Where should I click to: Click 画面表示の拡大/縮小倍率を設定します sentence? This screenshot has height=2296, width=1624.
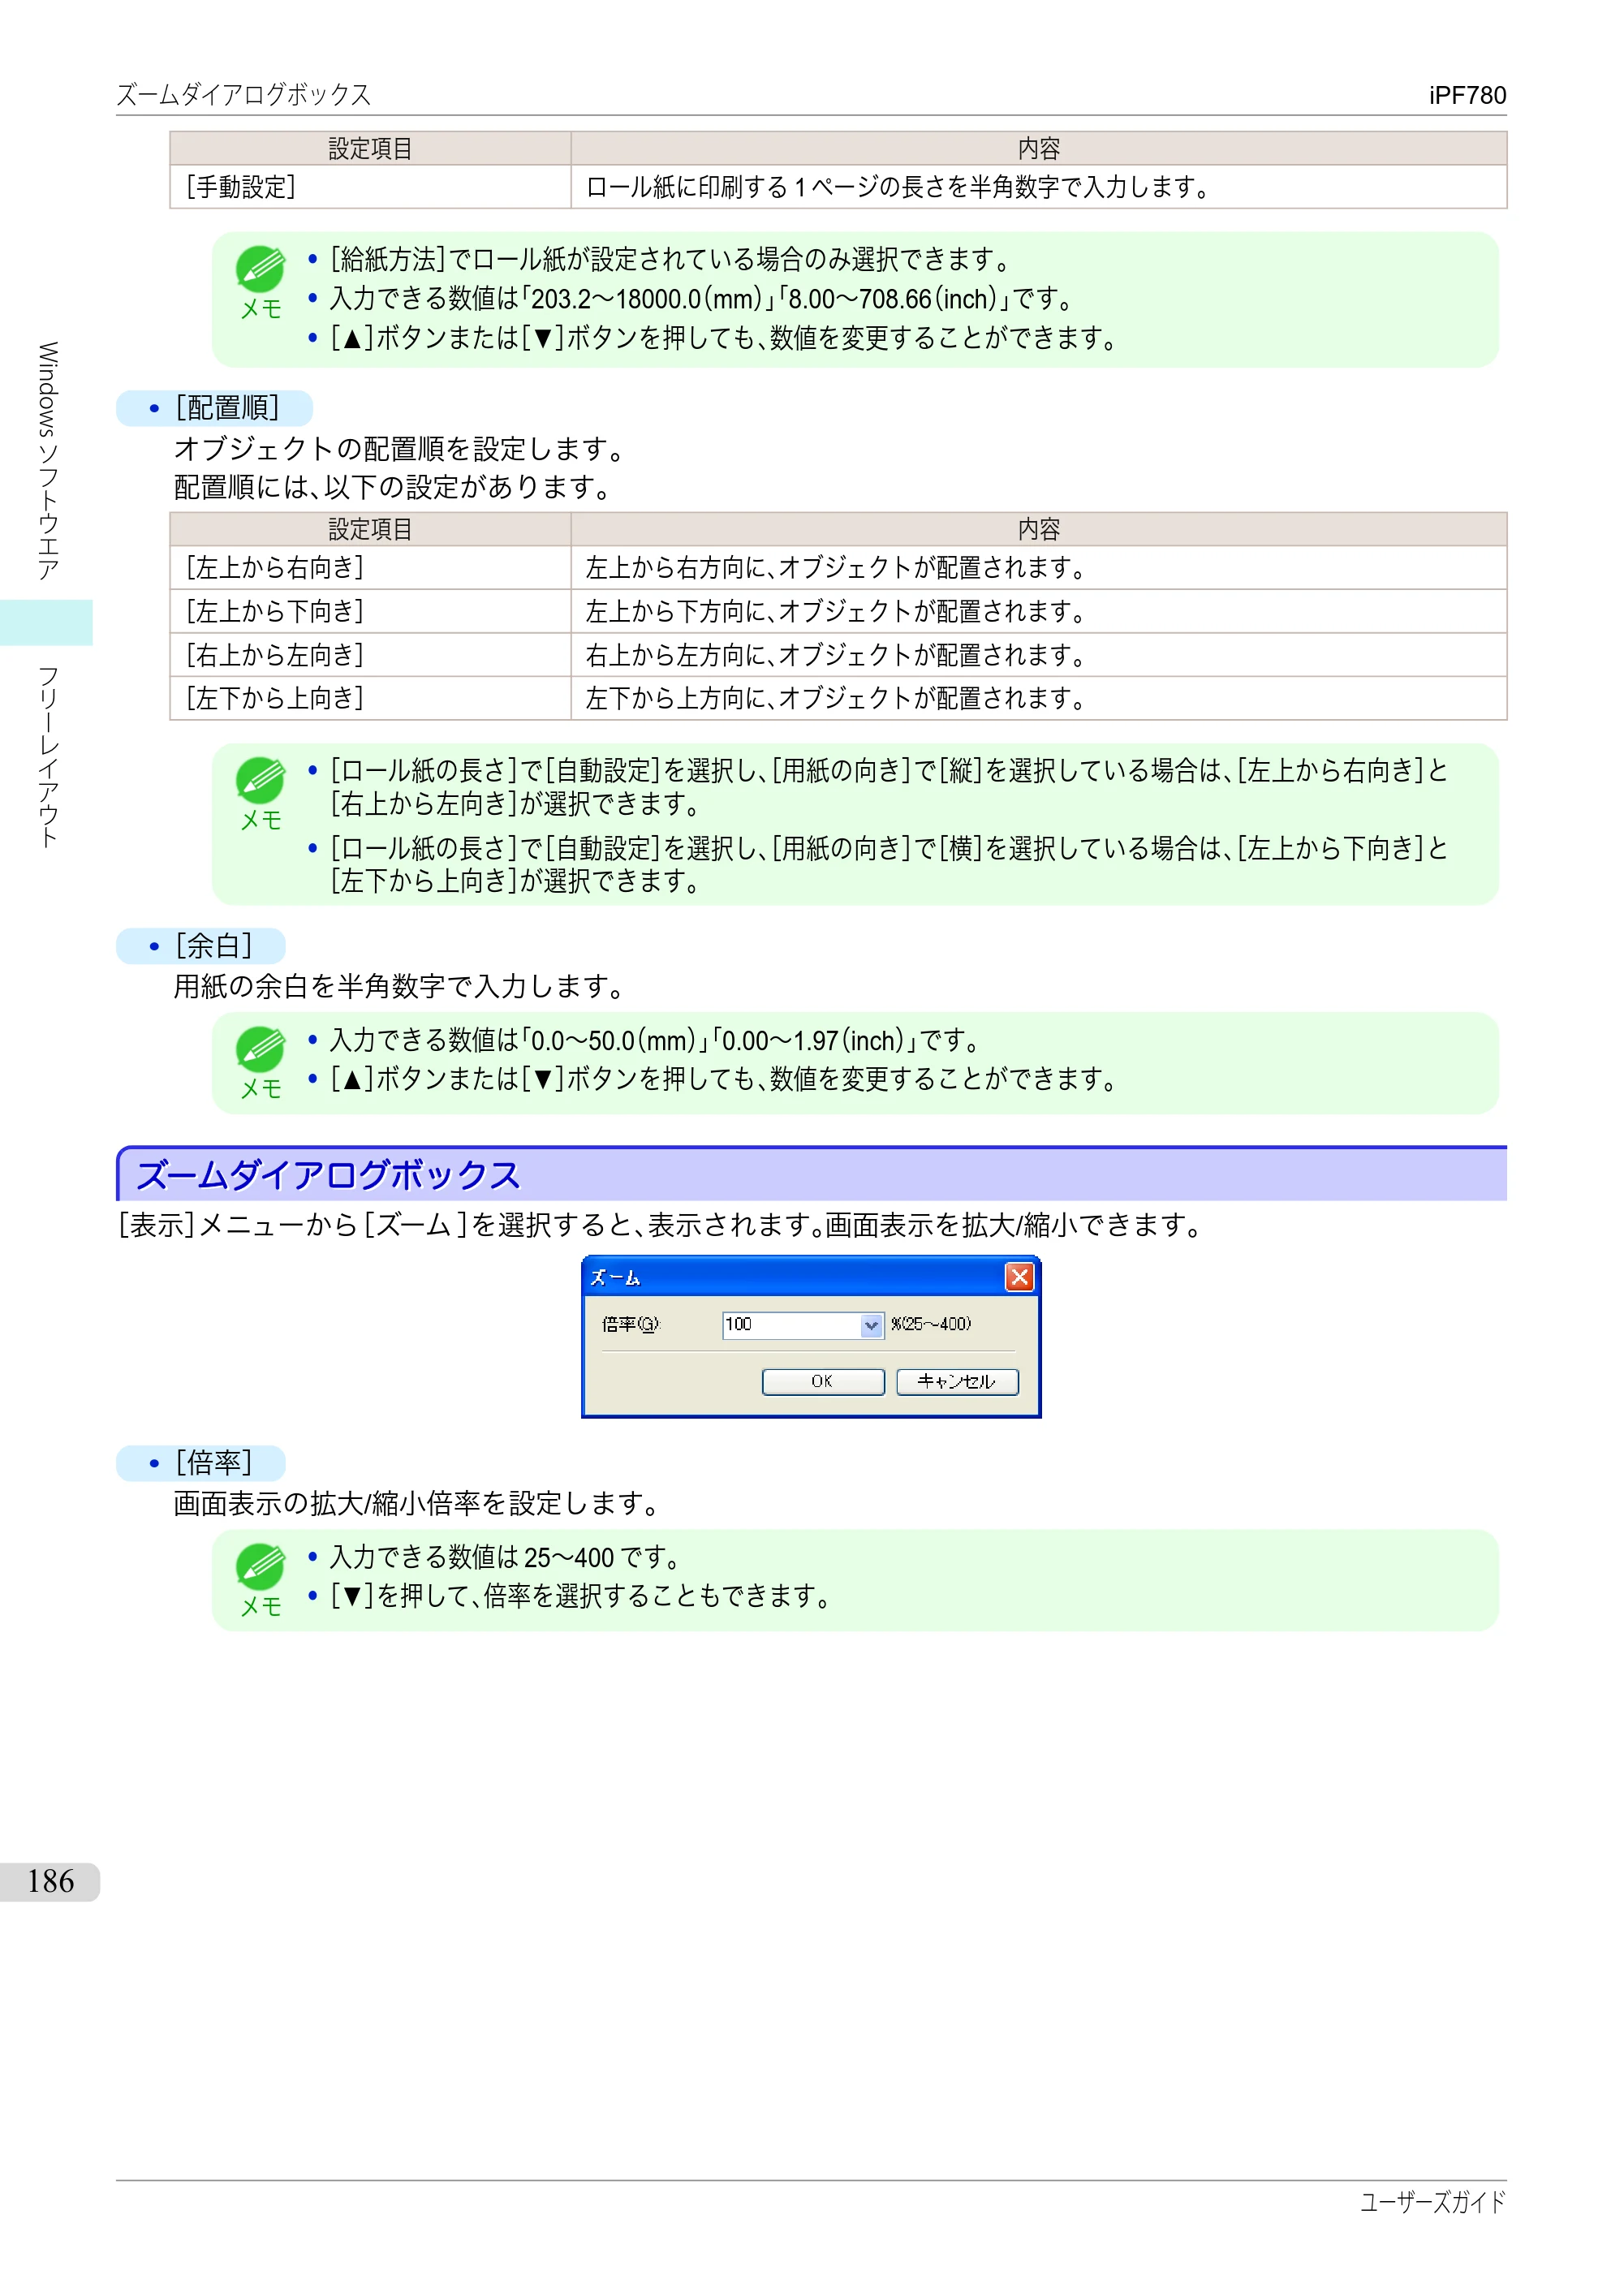pos(416,1504)
